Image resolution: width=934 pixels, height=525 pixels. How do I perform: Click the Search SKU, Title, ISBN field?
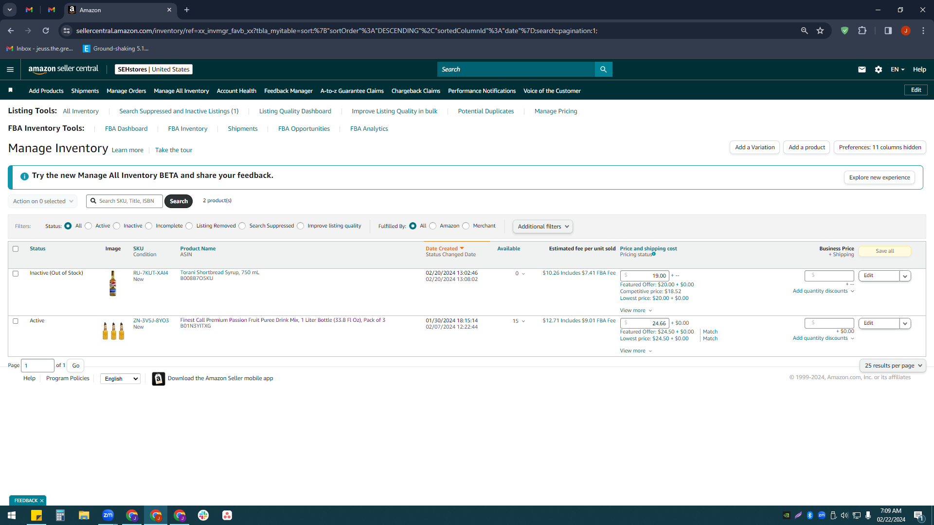[125, 201]
